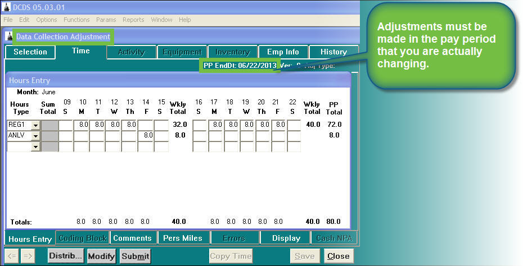Click empty ANLV cell for Monday the 10th
523x266 pixels.
tap(81, 135)
